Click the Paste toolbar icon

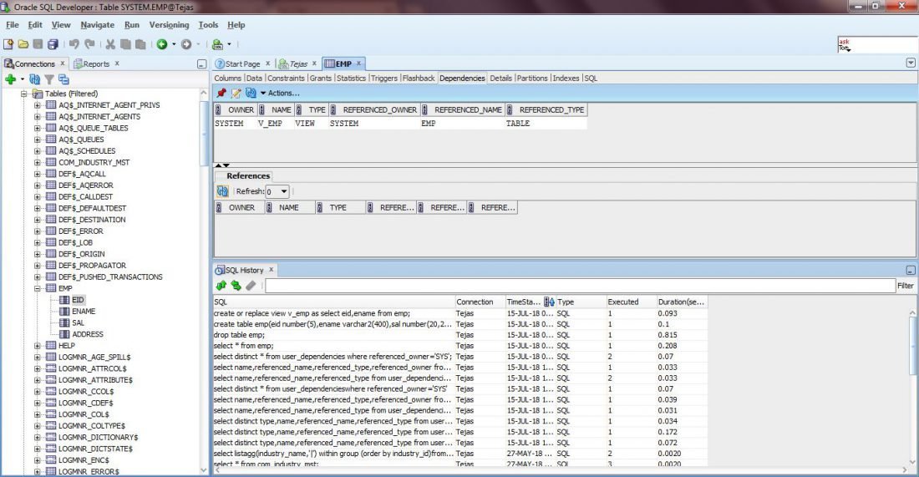(140, 44)
